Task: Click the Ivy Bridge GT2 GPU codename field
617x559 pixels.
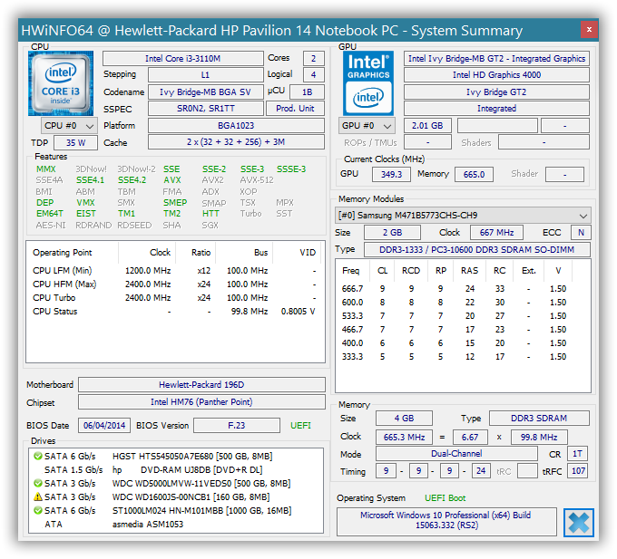Action: click(496, 92)
